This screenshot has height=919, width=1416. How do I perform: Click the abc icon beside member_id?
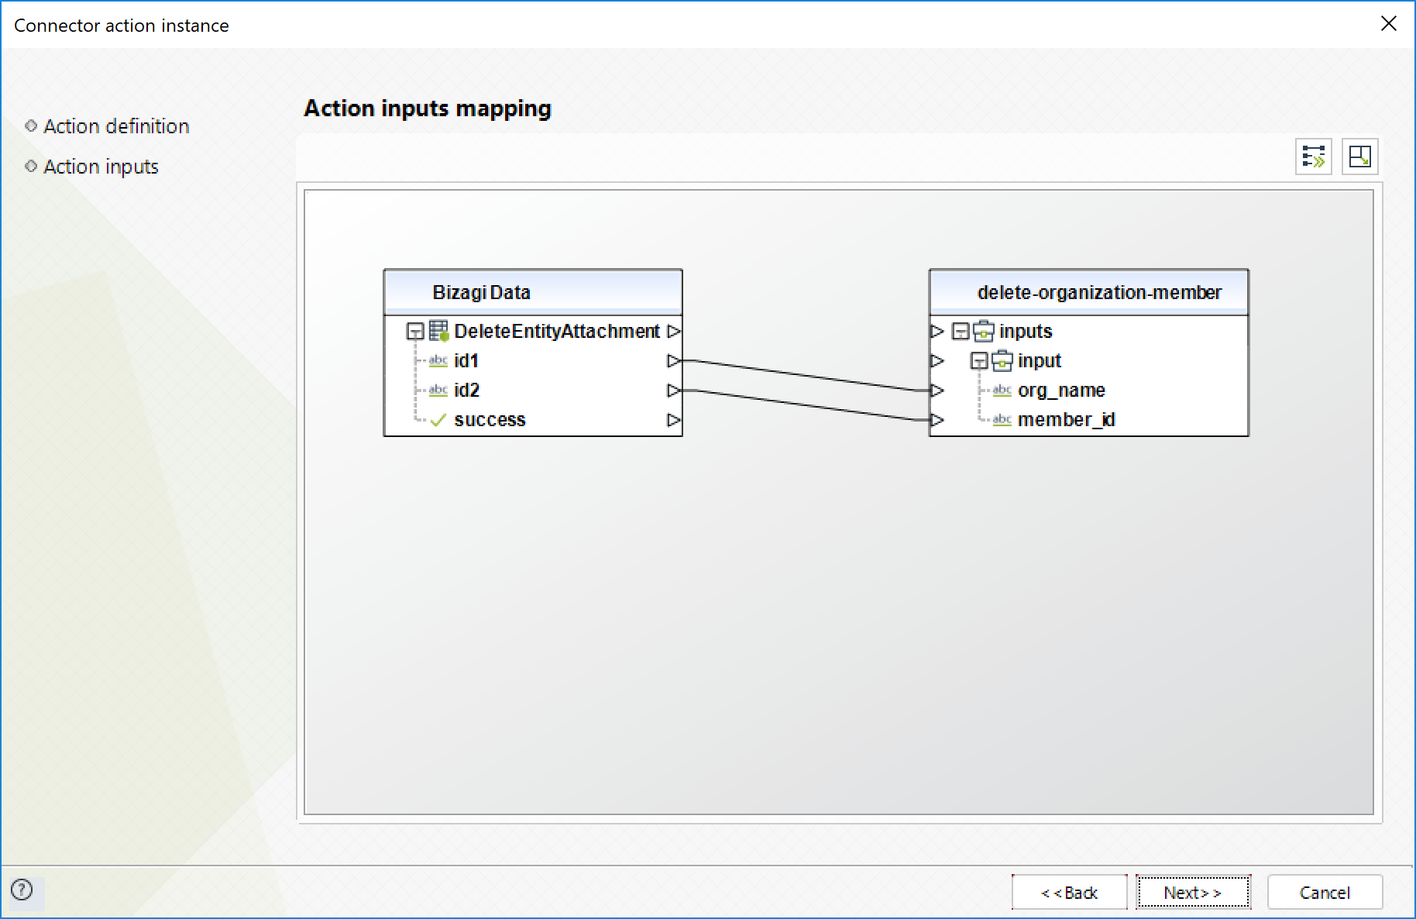click(1002, 419)
